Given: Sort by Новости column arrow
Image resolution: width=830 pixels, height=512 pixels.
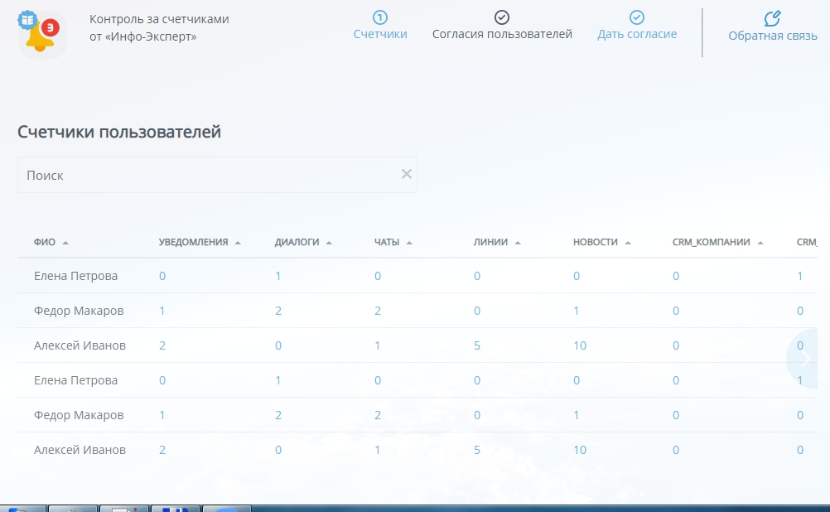Looking at the screenshot, I should click(628, 243).
